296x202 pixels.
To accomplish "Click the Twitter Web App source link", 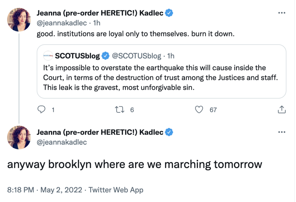I will coord(116,190).
